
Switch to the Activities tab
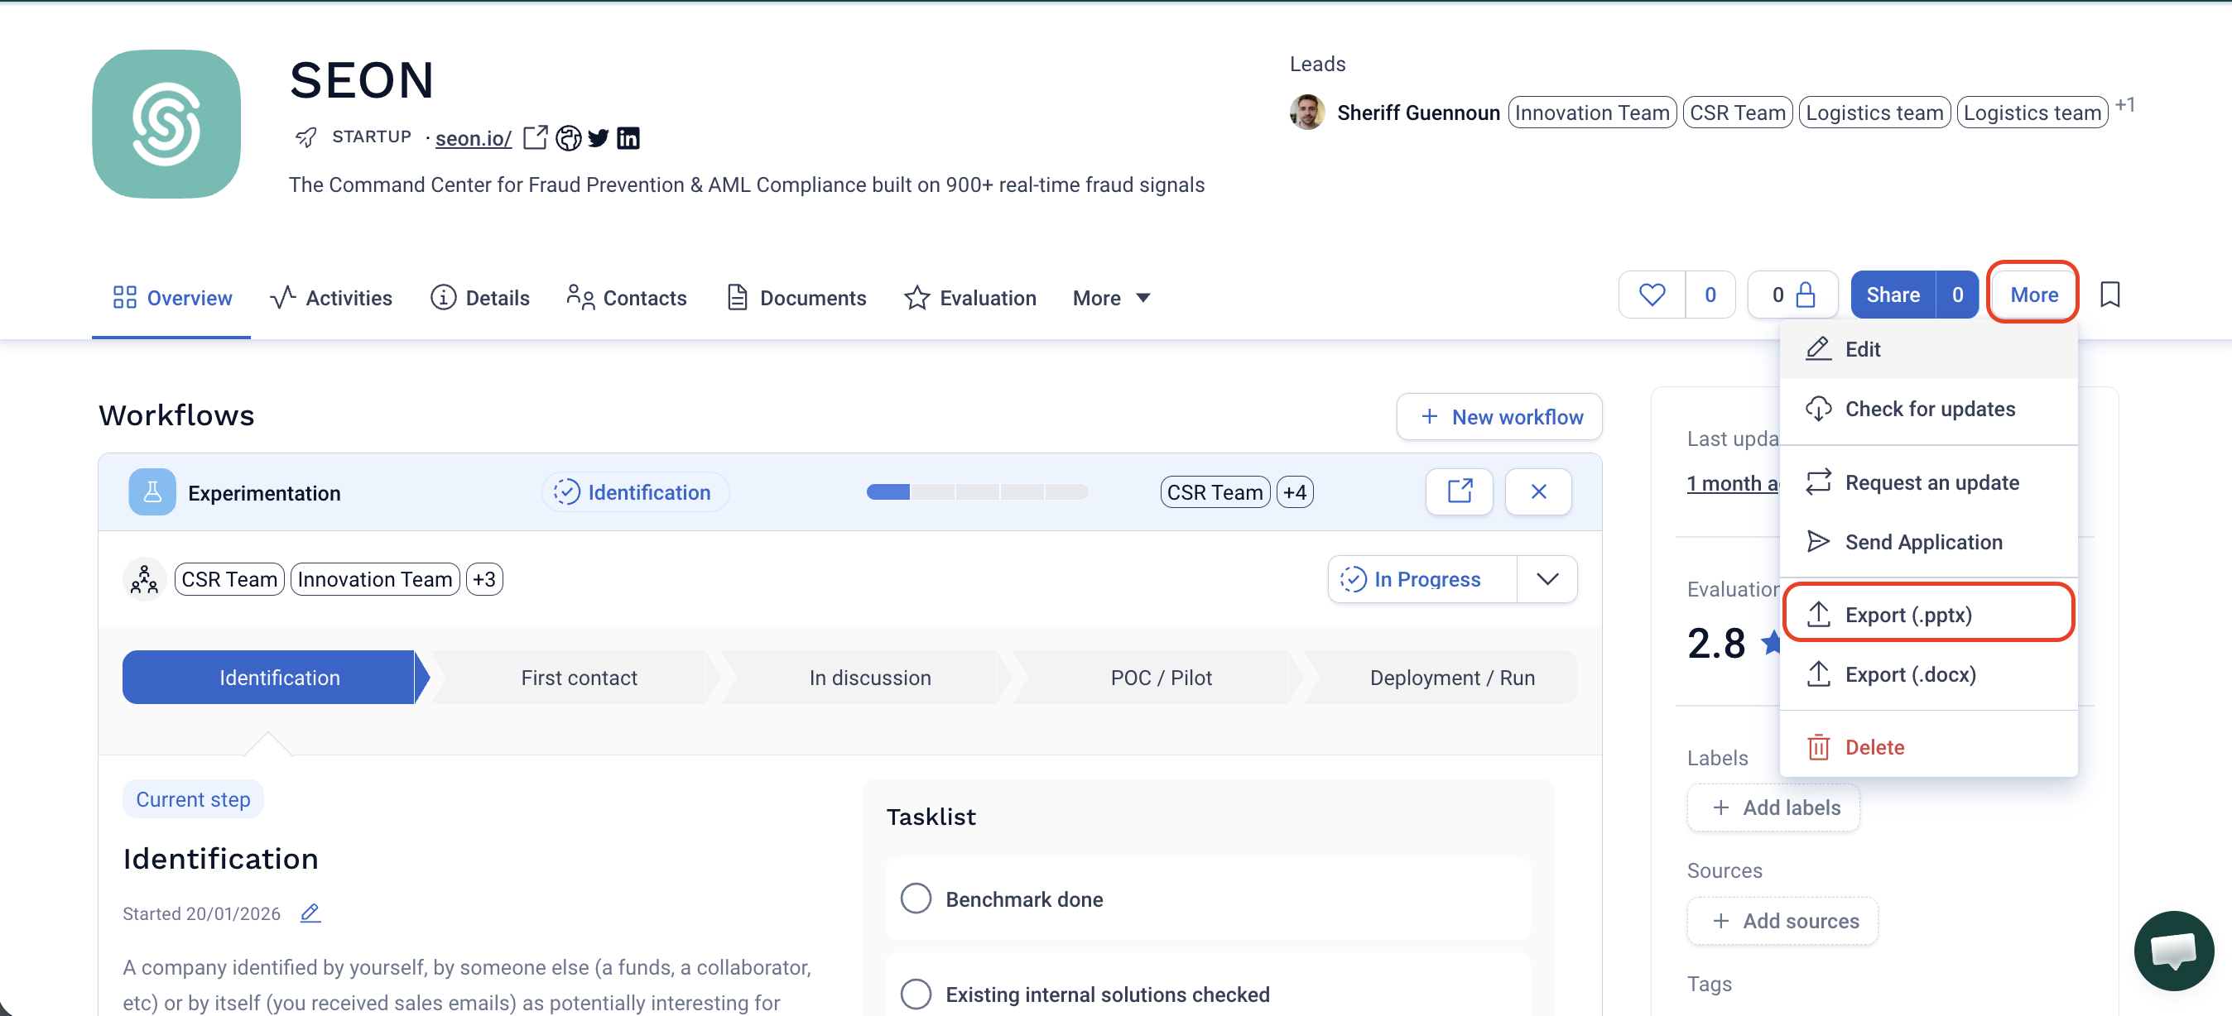click(x=331, y=298)
